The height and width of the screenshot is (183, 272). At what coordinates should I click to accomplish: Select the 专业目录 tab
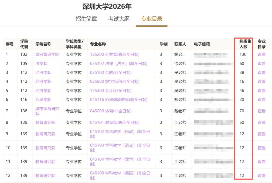point(152,19)
